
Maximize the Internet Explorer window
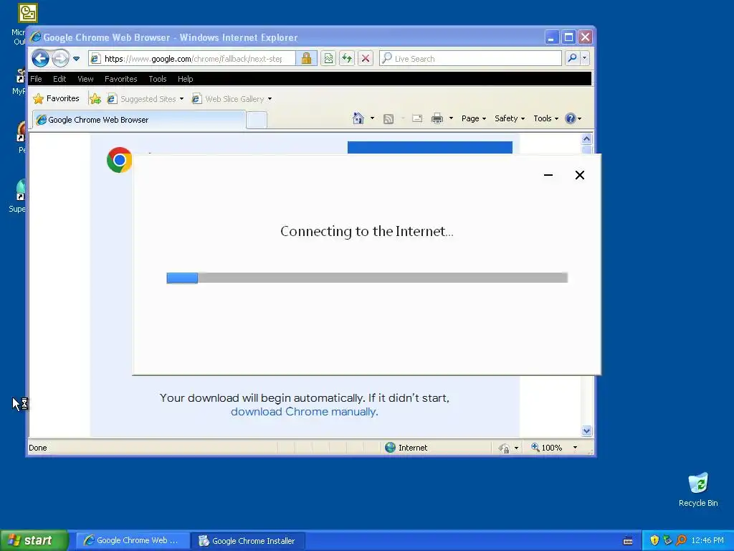click(x=568, y=37)
